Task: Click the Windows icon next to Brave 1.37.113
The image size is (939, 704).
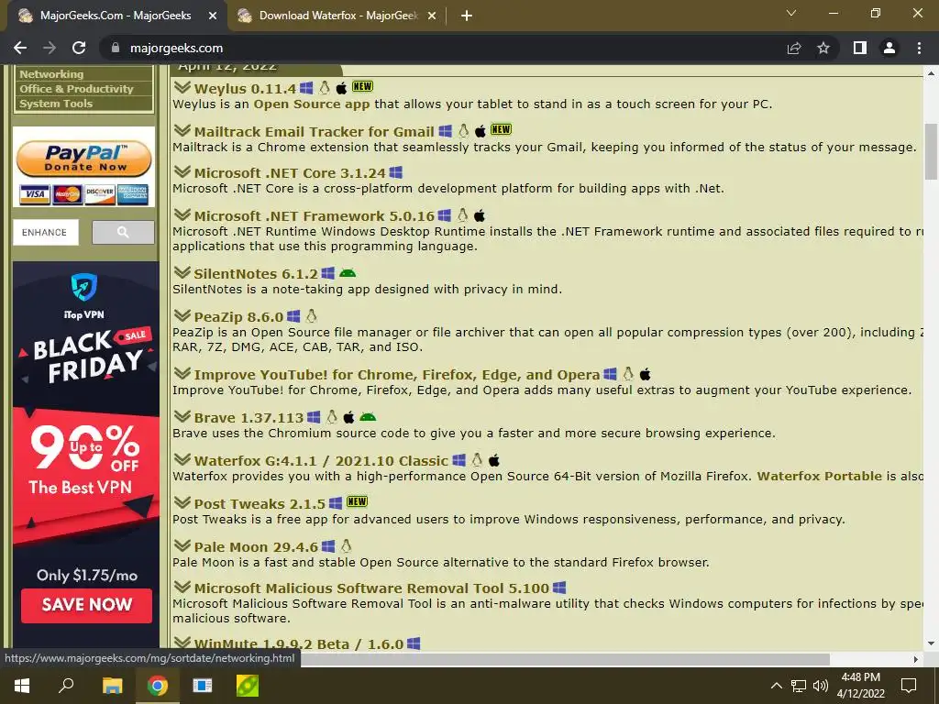Action: pyautogui.click(x=314, y=417)
